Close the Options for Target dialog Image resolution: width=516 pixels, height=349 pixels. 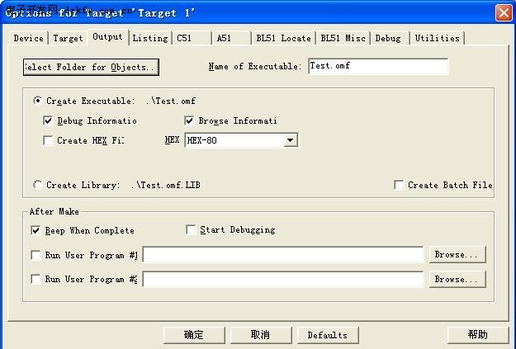click(x=503, y=12)
